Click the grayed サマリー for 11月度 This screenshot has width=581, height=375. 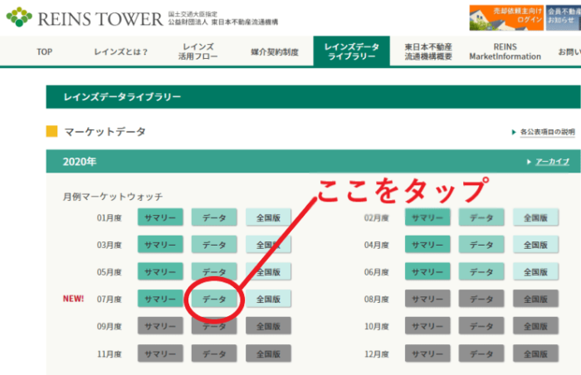(160, 353)
